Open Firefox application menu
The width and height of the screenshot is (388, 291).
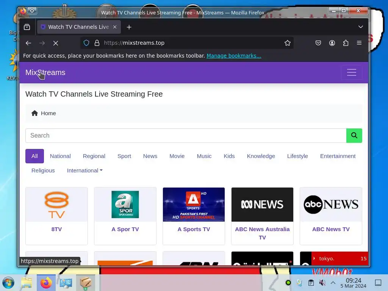click(x=359, y=43)
